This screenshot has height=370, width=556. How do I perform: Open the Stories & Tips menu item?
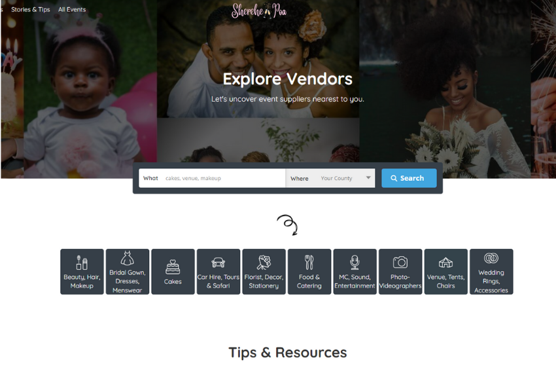(31, 10)
